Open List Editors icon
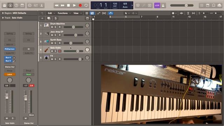Viewport: 224px width, 126px height. tap(202, 6)
